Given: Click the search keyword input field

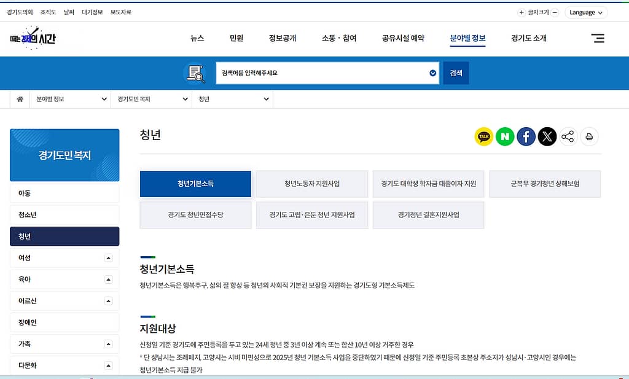Looking at the screenshot, I should point(322,73).
